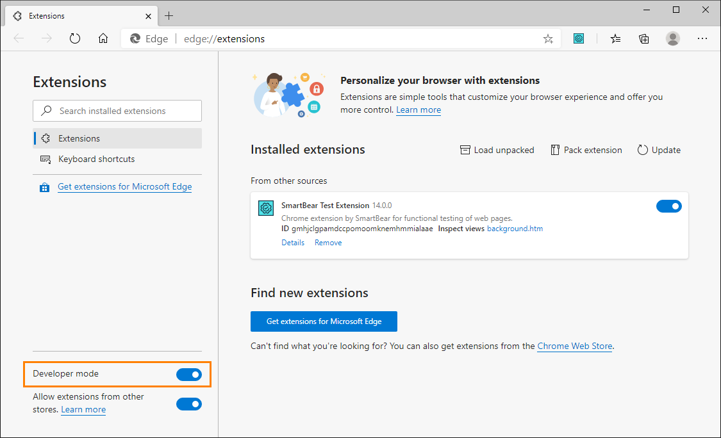Open Collections from the toolbar
This screenshot has width=721, height=438.
click(x=643, y=38)
